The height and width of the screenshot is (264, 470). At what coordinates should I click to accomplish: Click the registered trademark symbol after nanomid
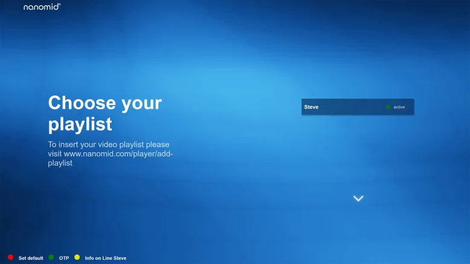60,5
